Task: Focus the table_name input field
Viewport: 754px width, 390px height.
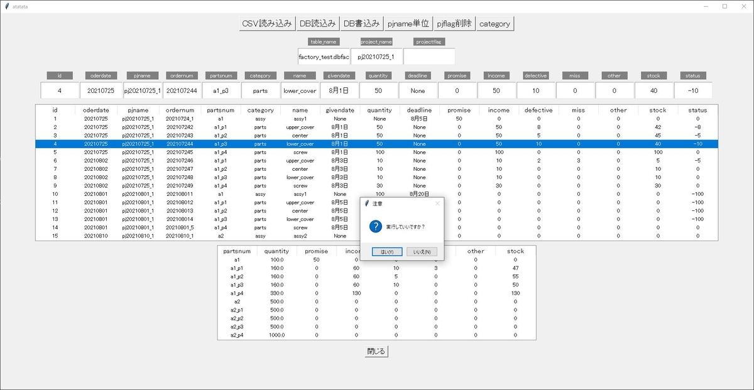Action: pyautogui.click(x=324, y=57)
